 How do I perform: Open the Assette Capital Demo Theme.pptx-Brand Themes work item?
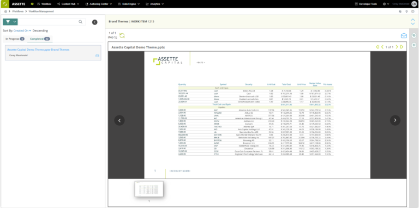tap(38, 50)
